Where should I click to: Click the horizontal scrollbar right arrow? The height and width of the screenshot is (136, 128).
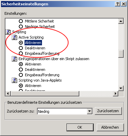pos(115,93)
